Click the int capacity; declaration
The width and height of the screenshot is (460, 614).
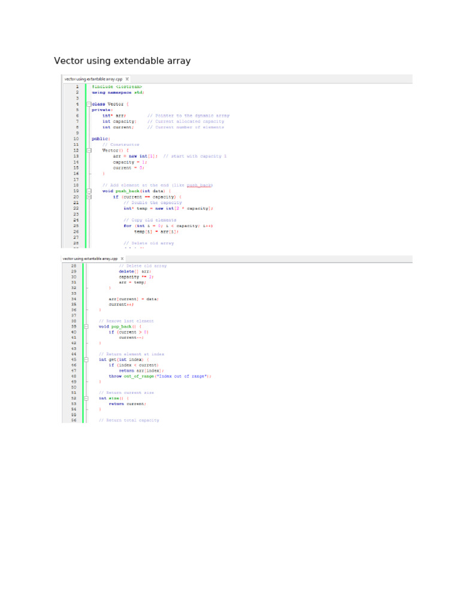tap(120, 122)
